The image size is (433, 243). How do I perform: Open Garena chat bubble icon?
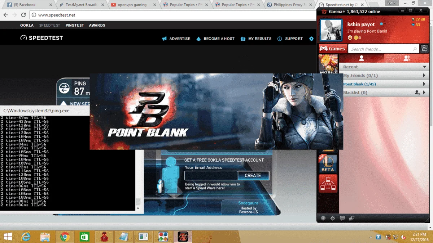pyautogui.click(x=342, y=218)
